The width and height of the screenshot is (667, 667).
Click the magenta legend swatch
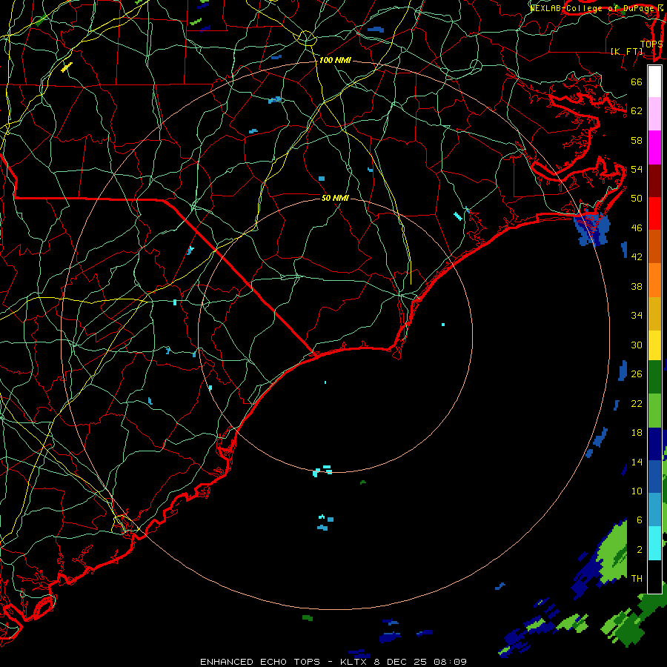(654, 147)
